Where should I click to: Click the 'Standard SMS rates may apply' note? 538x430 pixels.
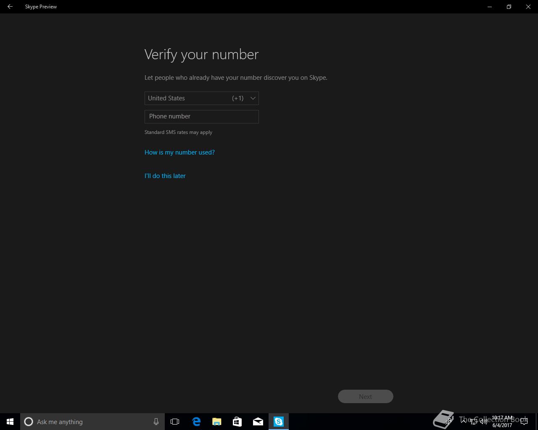[178, 132]
